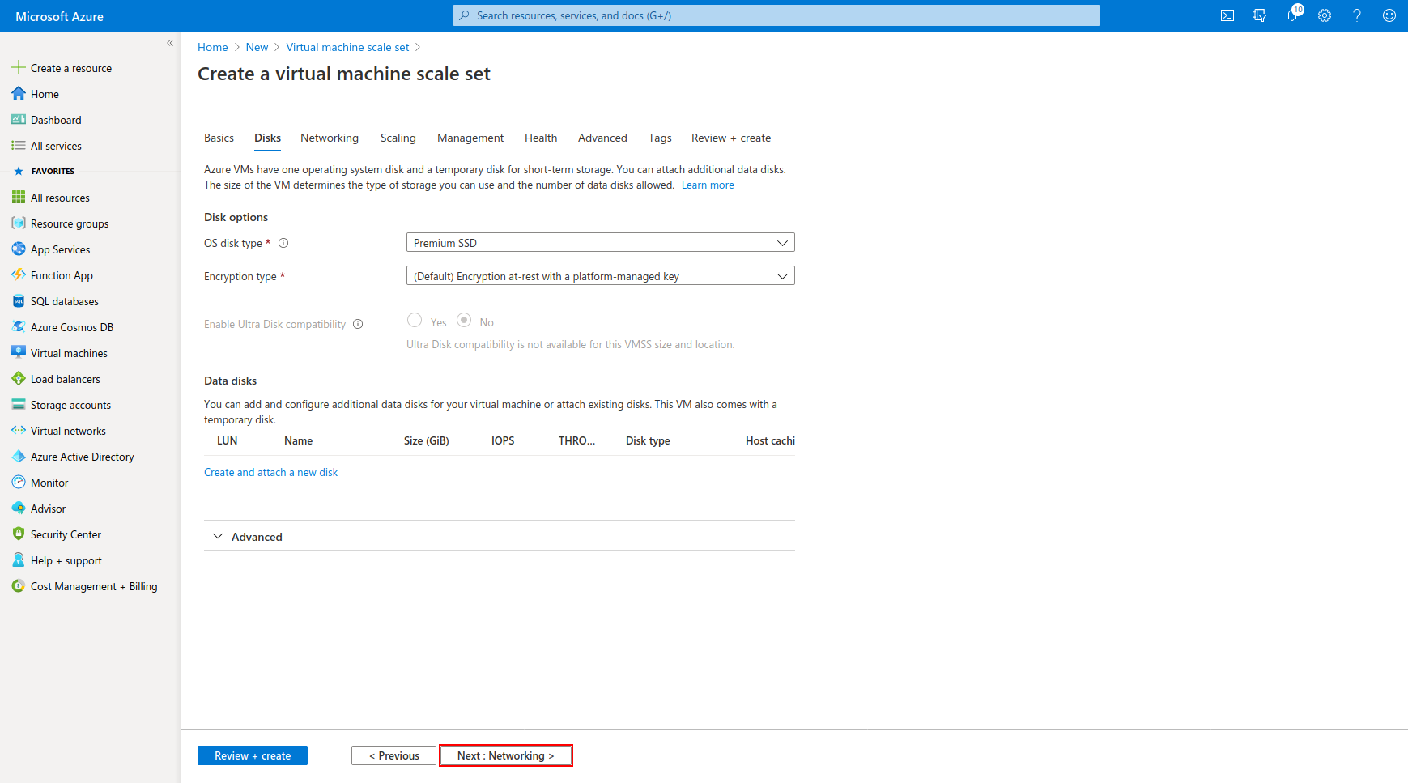The height and width of the screenshot is (783, 1408).
Task: Switch to the Health tab
Action: point(541,138)
